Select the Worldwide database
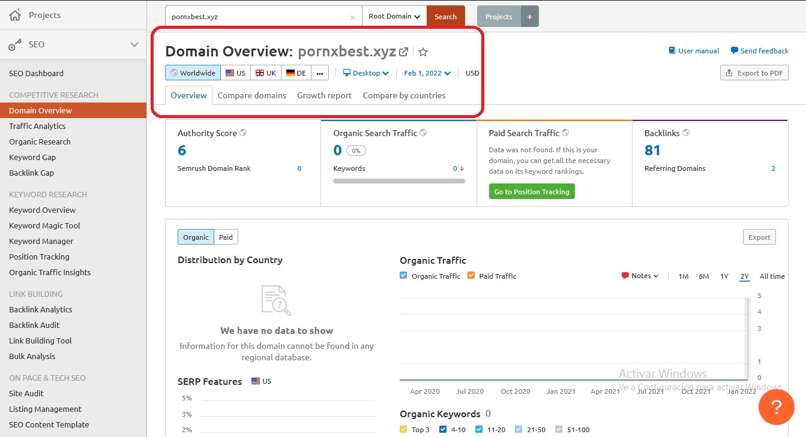The image size is (806, 437). [193, 73]
